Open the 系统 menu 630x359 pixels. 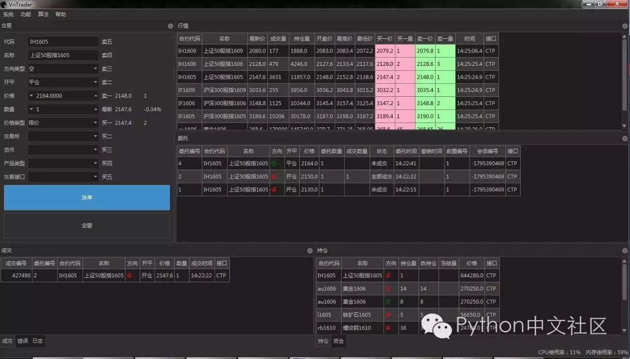click(8, 15)
